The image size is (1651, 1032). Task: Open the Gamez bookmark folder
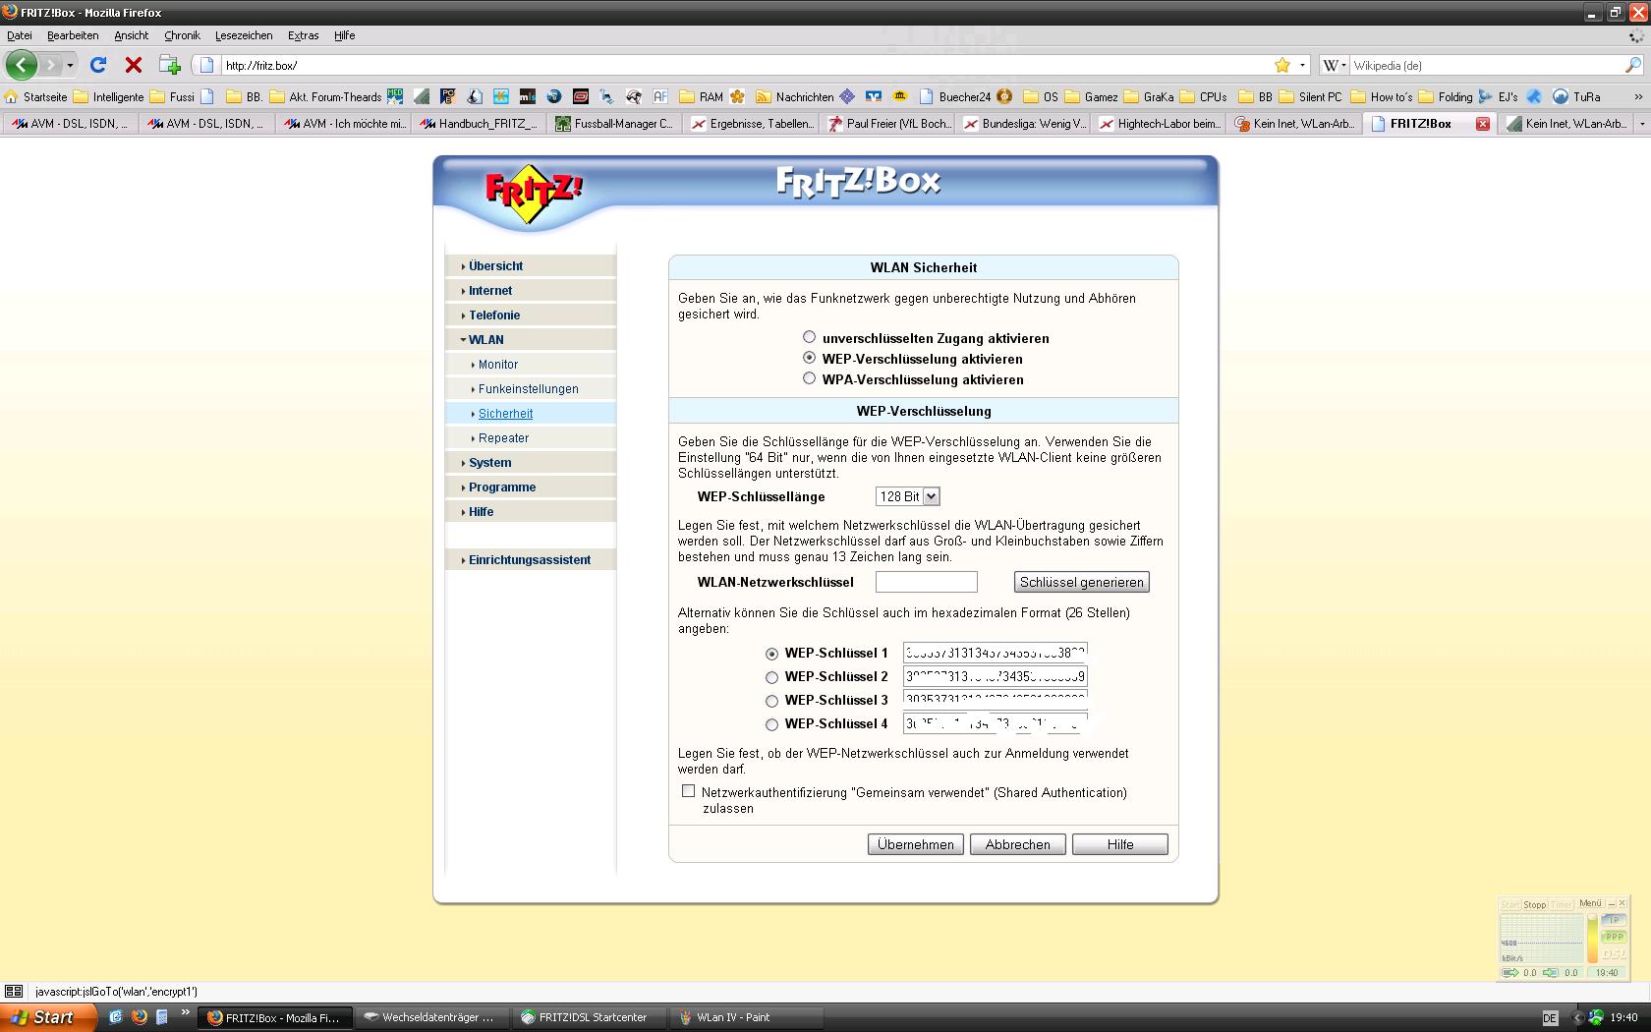(x=1092, y=96)
